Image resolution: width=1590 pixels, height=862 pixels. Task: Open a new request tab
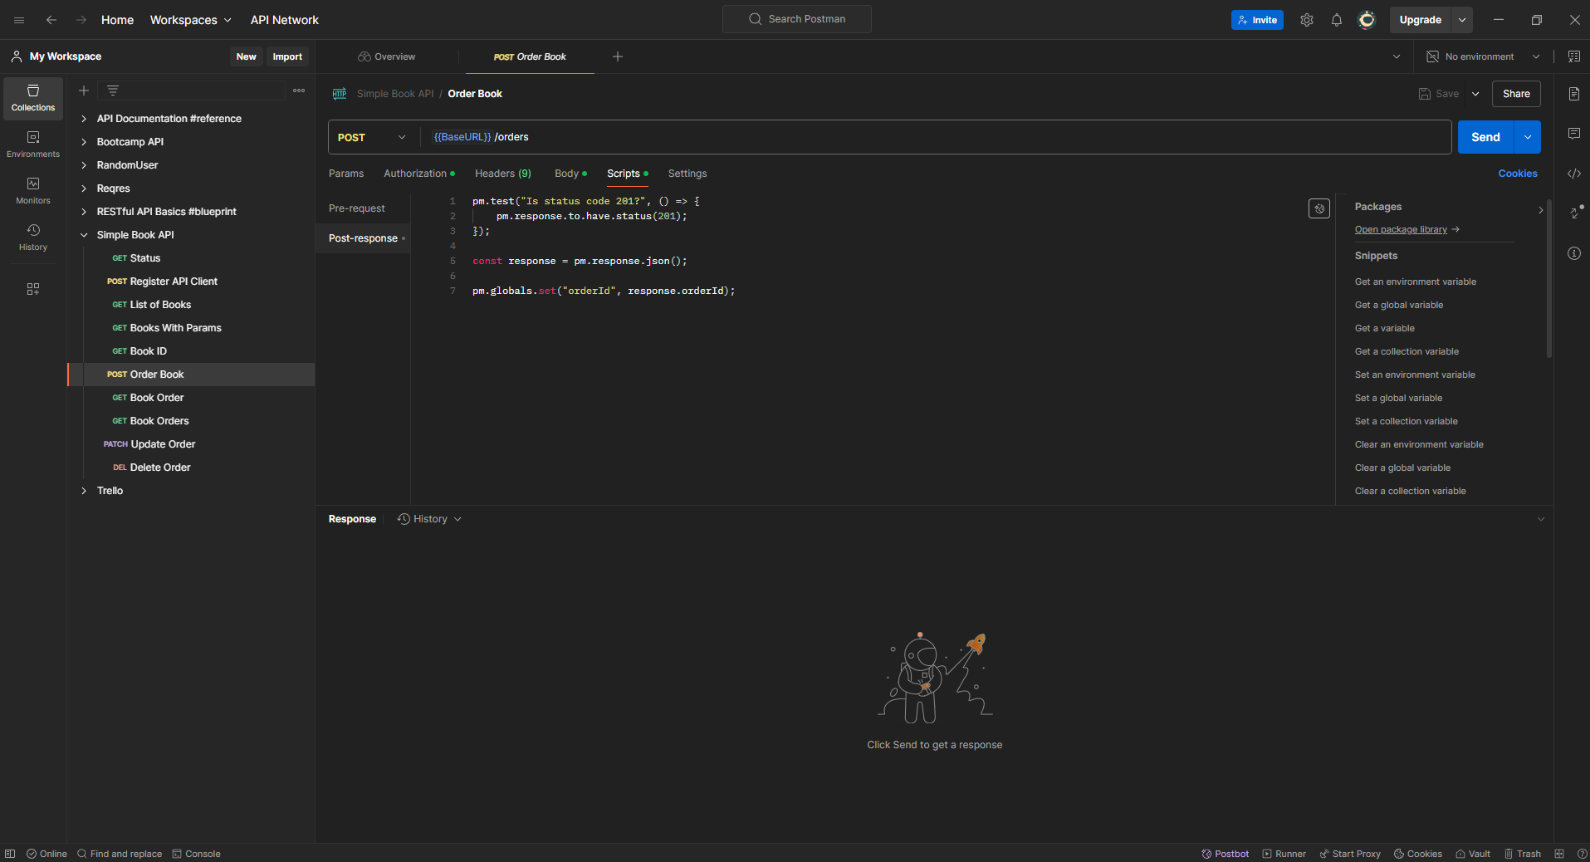pyautogui.click(x=618, y=56)
